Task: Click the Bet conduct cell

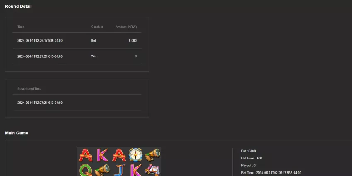Action: (x=94, y=41)
